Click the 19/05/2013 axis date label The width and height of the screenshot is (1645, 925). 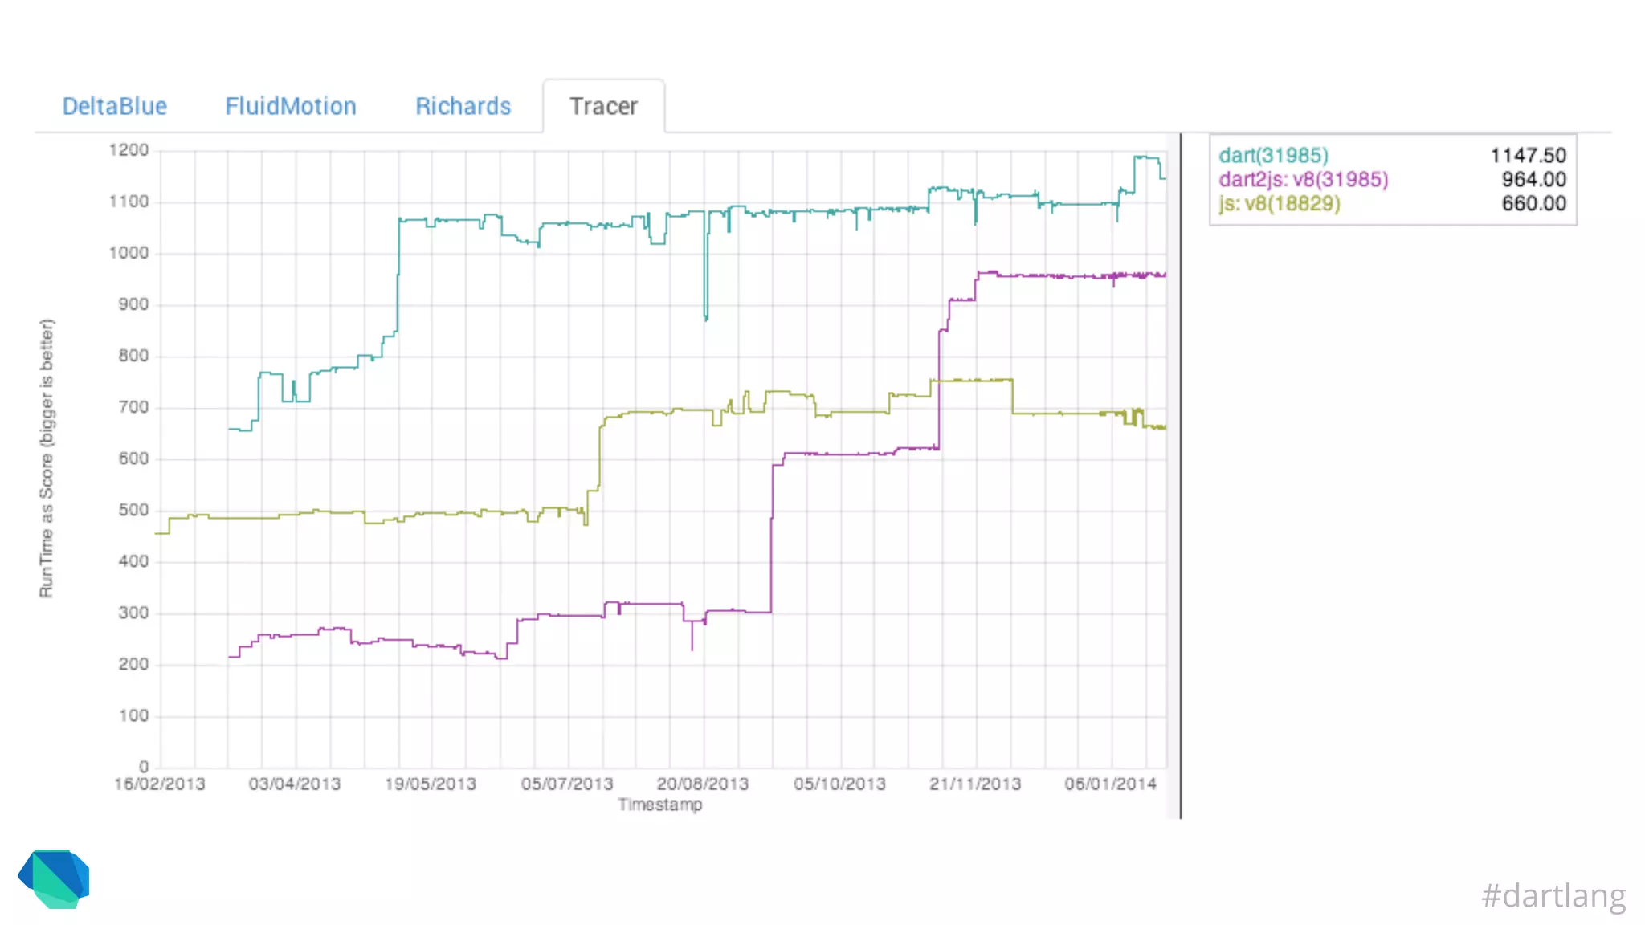430,784
